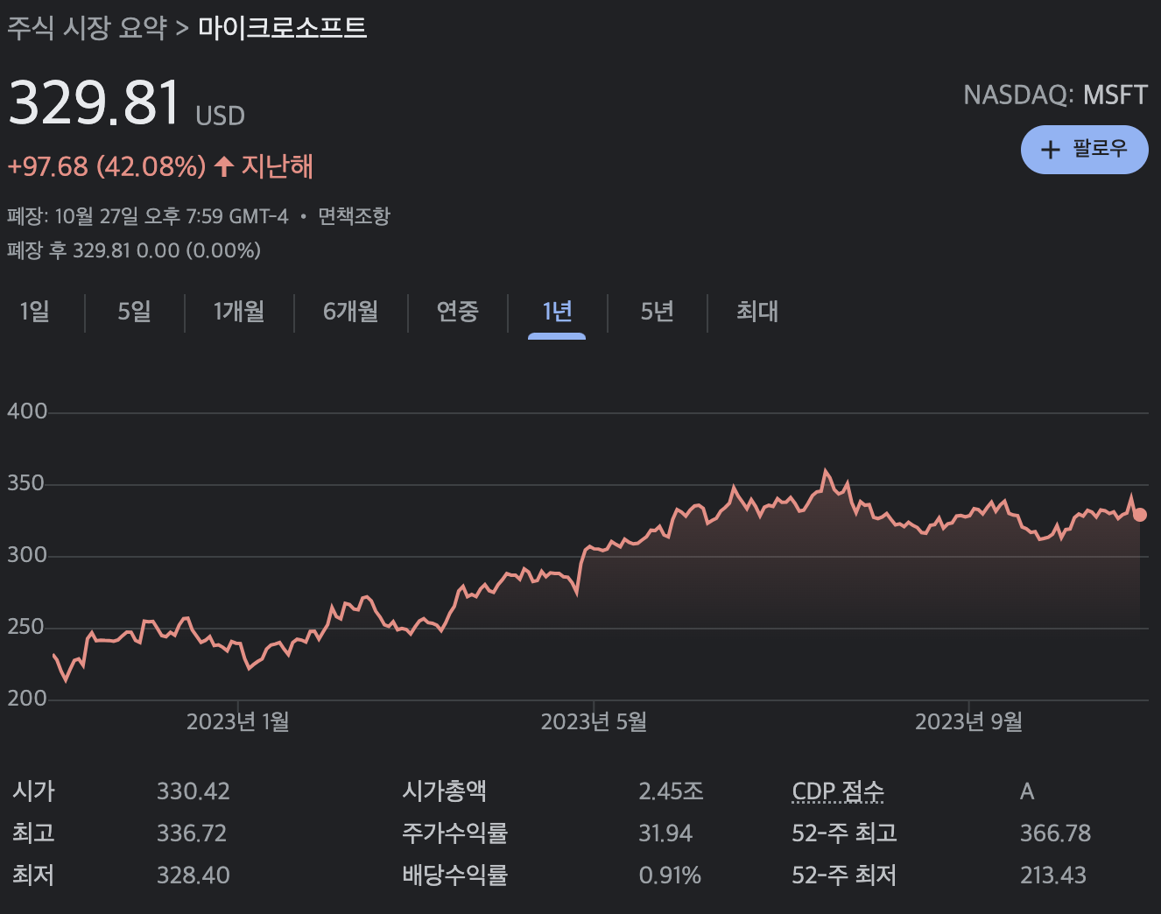Image resolution: width=1161 pixels, height=914 pixels.
Task: Show the 최대 maximum range chart
Action: (x=756, y=311)
